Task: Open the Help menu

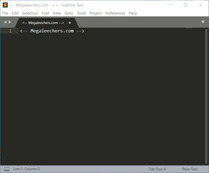Action: (x=133, y=13)
